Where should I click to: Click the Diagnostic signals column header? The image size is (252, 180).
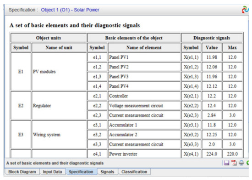coord(212,38)
